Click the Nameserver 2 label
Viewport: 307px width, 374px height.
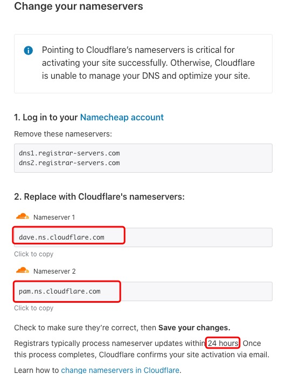pyautogui.click(x=54, y=271)
